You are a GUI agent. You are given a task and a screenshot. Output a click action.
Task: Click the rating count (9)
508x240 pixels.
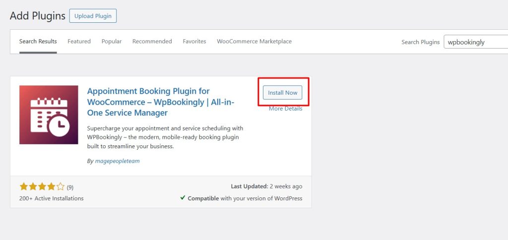tap(70, 187)
